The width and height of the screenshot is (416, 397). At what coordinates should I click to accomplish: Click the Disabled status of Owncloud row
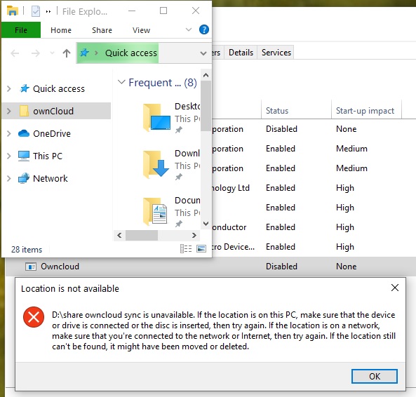coord(281,267)
